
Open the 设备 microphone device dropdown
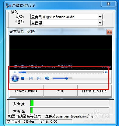[x=100, y=17]
